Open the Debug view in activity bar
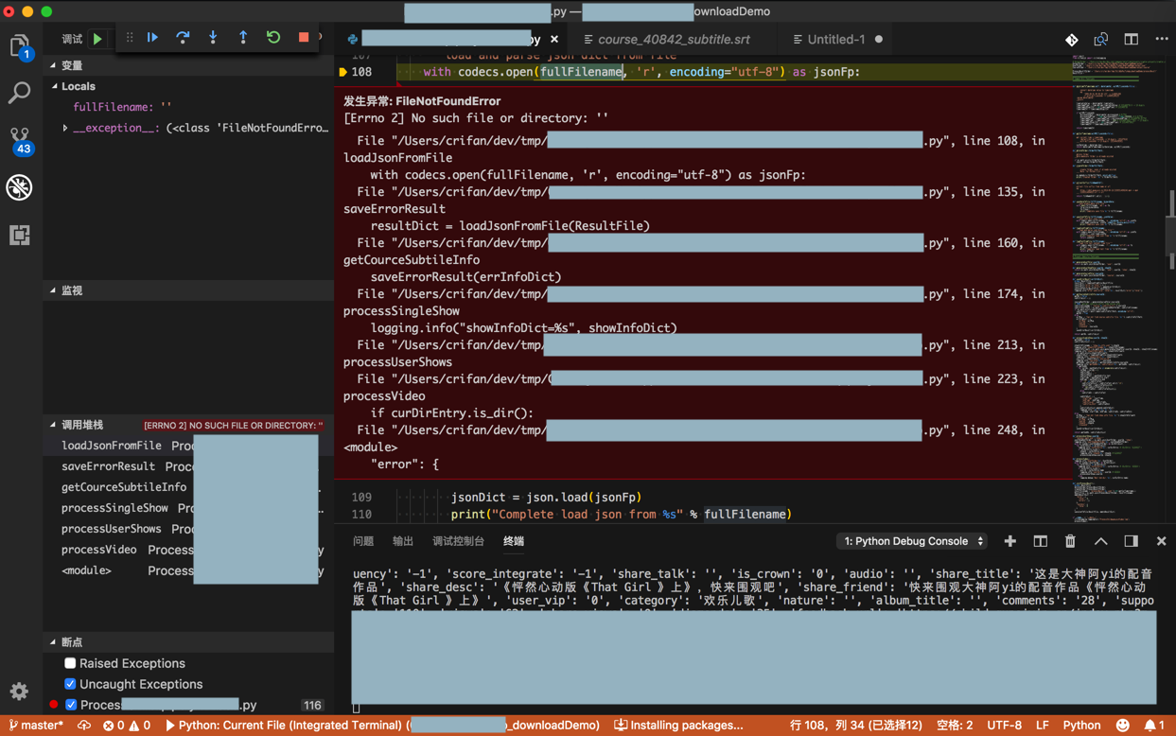 [19, 187]
